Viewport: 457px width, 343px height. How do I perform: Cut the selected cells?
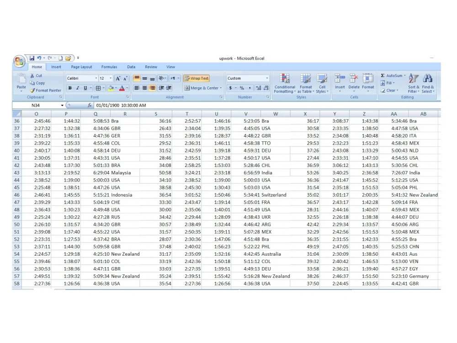[36, 75]
